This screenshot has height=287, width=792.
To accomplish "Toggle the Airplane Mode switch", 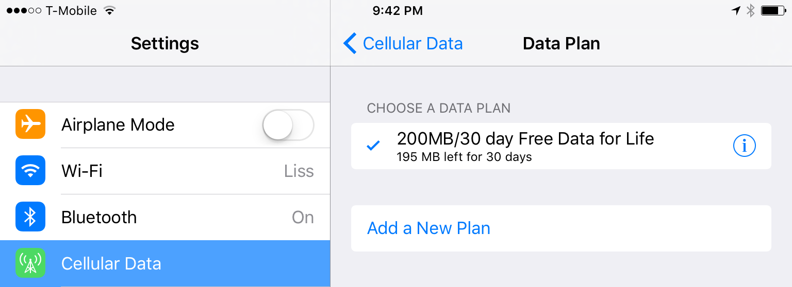I will (x=288, y=125).
